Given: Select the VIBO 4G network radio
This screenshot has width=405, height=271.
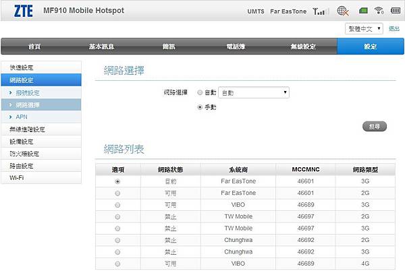Looking at the screenshot, I should coord(117,264).
